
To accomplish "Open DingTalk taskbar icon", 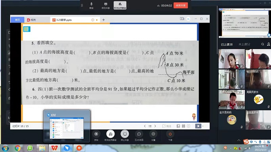I will pyautogui.click(x=67, y=148).
